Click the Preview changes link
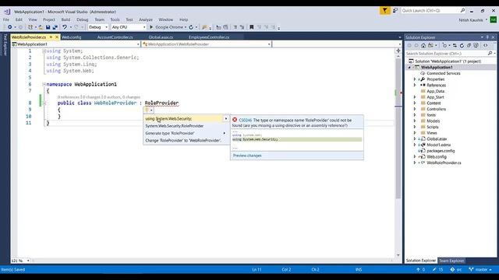The width and height of the screenshot is (499, 280). (x=247, y=156)
